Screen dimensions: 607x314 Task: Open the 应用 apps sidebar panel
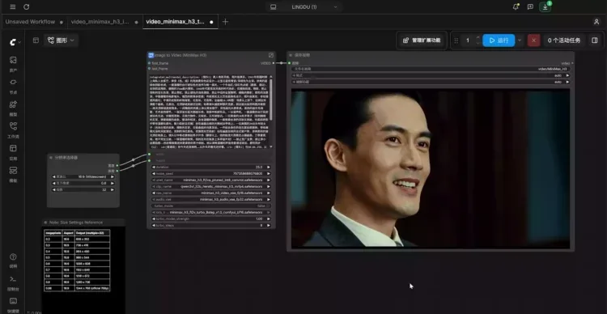13,152
